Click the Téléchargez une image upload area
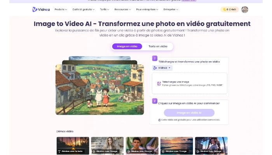This screenshot has height=155, width=272. click(x=190, y=83)
